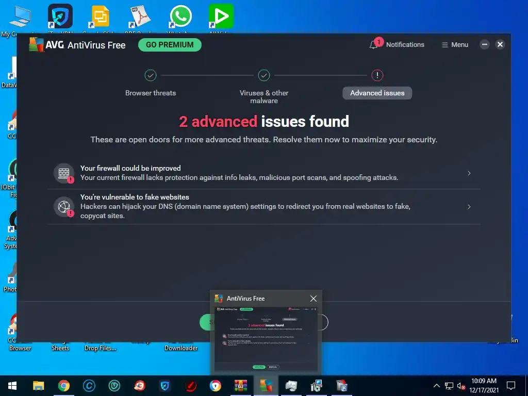Open the Sheets desktop shortcut label
Viewport: 528px width, 396px height.
[60, 348]
